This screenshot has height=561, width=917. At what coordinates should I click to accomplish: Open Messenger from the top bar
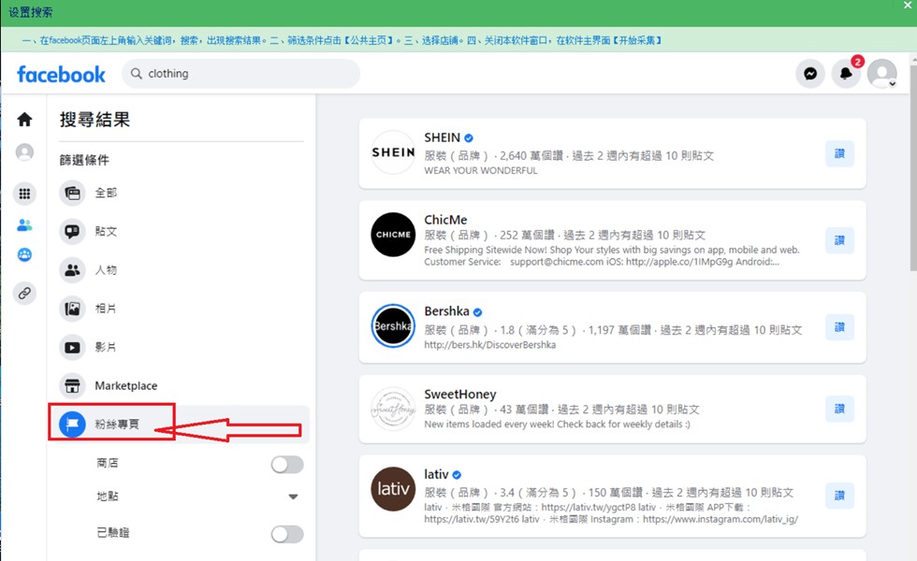810,74
